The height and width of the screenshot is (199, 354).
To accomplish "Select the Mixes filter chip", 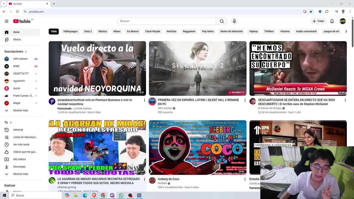I will pos(117,32).
